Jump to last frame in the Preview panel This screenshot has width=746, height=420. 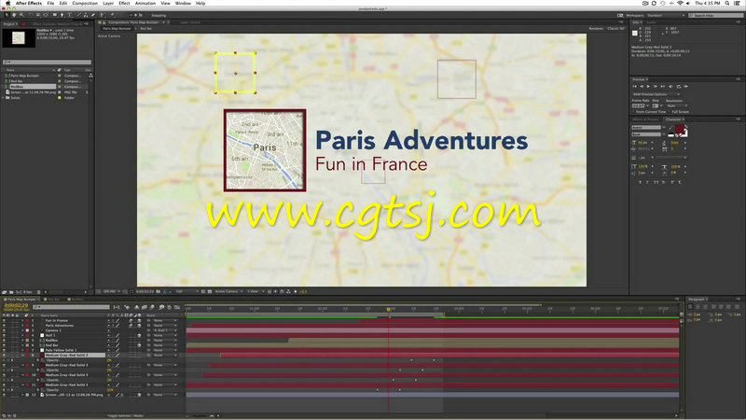663,86
